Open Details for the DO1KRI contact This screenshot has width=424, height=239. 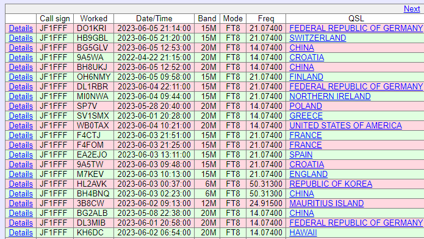tap(21, 29)
